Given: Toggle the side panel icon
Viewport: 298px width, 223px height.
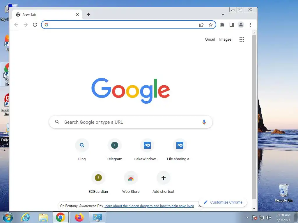Looking at the screenshot, I should click(231, 25).
